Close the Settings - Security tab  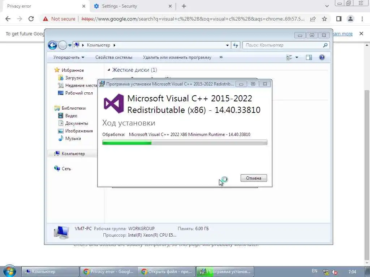[170, 6]
